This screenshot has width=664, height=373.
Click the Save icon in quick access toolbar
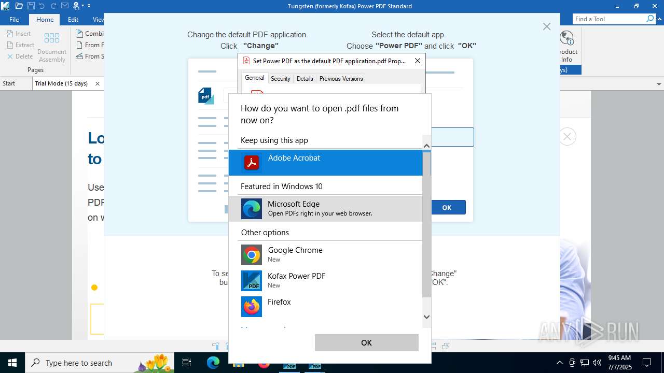(x=31, y=6)
